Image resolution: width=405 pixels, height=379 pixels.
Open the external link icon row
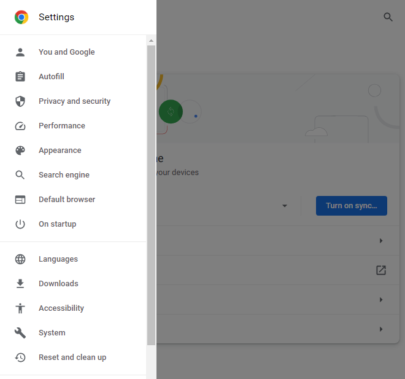381,270
